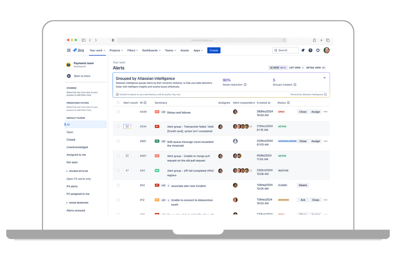Click the Jira logo
The height and width of the screenshot is (261, 396).
[x=79, y=51]
